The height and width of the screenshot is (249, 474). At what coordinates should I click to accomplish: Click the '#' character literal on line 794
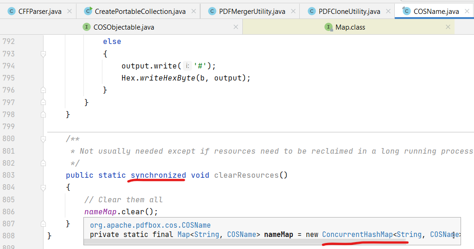(x=200, y=66)
